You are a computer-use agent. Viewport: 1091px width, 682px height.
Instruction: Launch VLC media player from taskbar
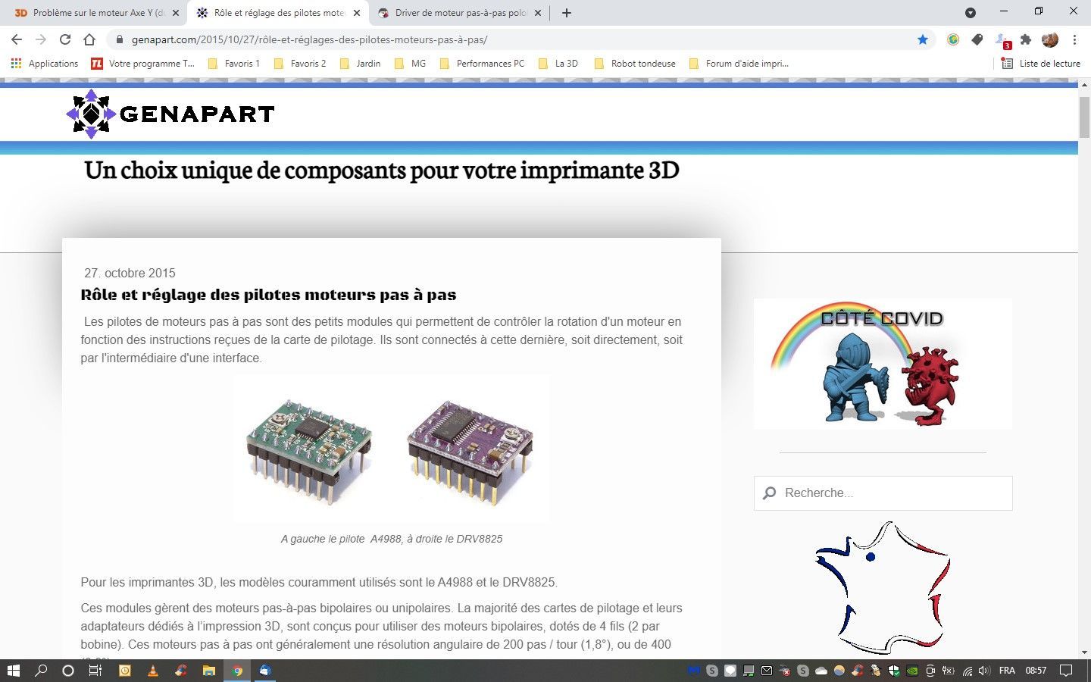coord(152,671)
